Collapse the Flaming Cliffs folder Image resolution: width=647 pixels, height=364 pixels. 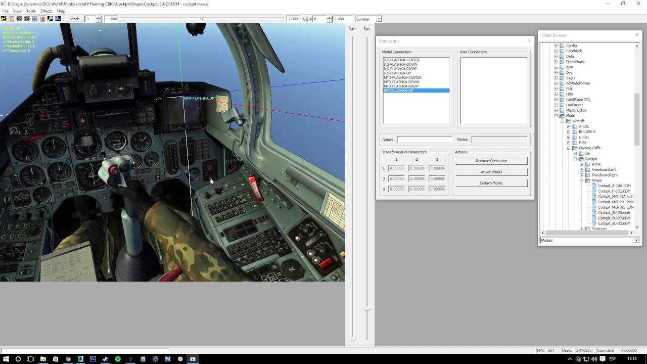[x=568, y=148]
